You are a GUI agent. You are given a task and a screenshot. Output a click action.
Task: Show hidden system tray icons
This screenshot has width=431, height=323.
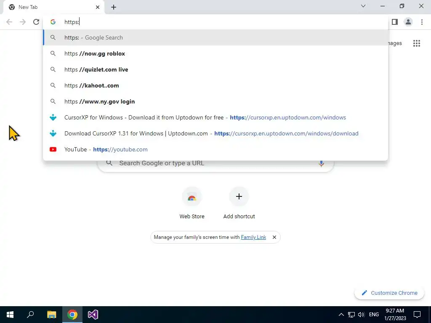(341, 315)
